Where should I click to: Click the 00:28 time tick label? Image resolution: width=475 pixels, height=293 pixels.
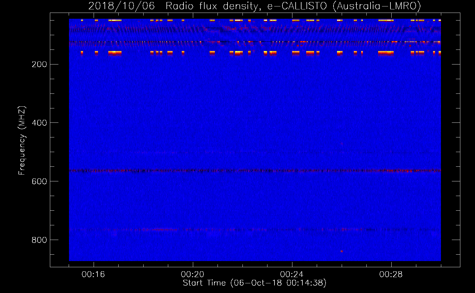pyautogui.click(x=391, y=275)
